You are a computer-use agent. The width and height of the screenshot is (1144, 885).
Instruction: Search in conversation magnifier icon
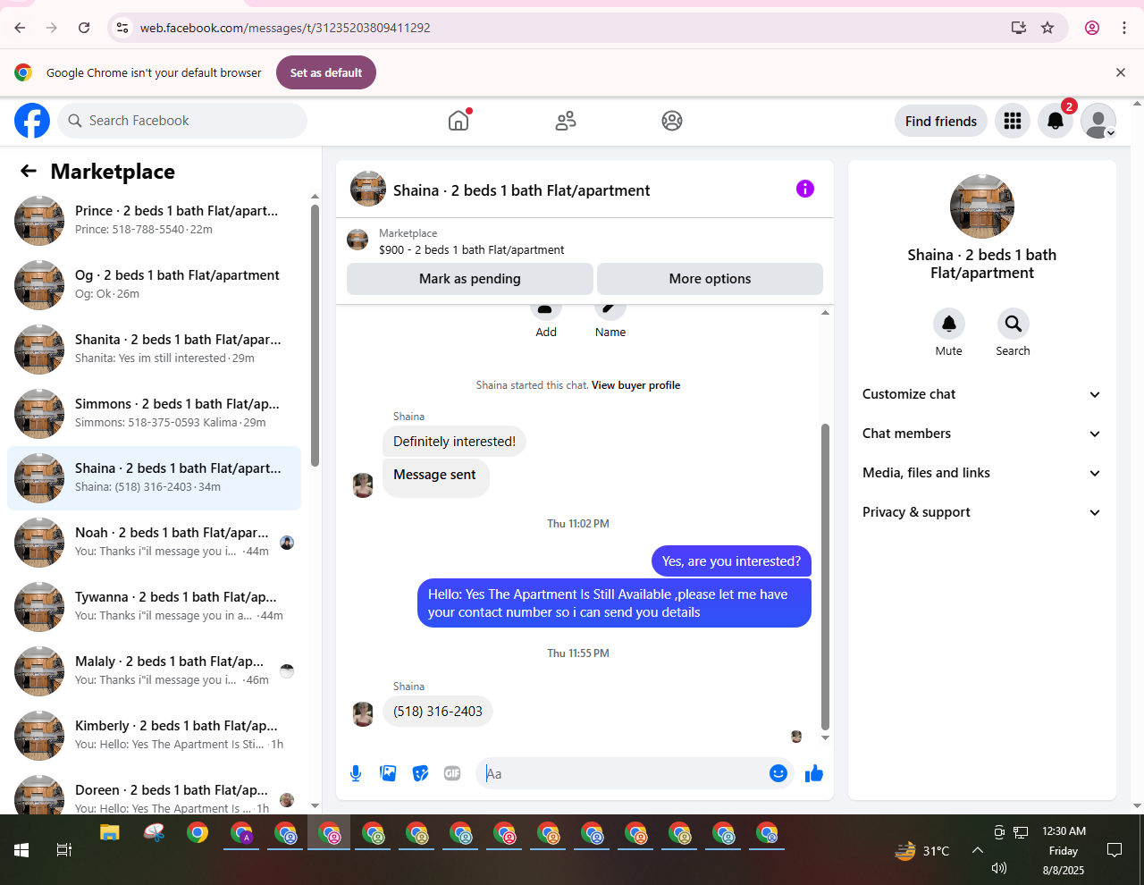[1014, 324]
